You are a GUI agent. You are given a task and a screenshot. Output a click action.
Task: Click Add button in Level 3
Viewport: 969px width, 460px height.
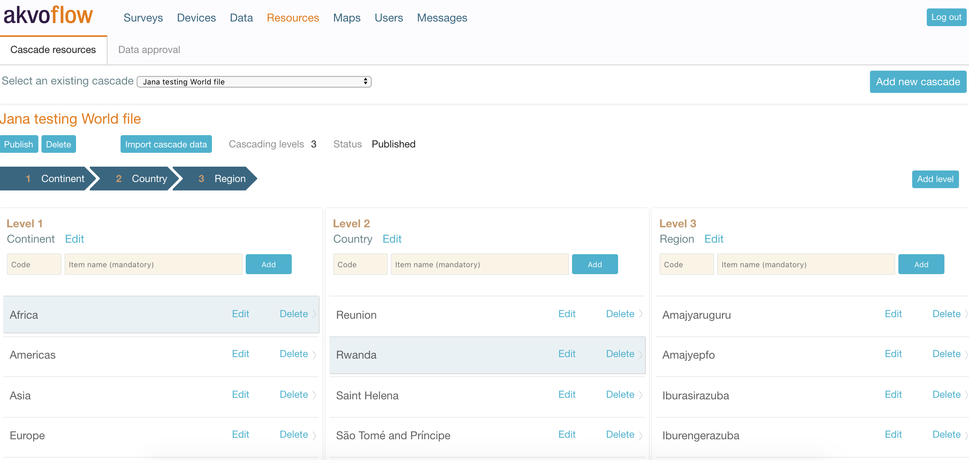click(x=921, y=265)
